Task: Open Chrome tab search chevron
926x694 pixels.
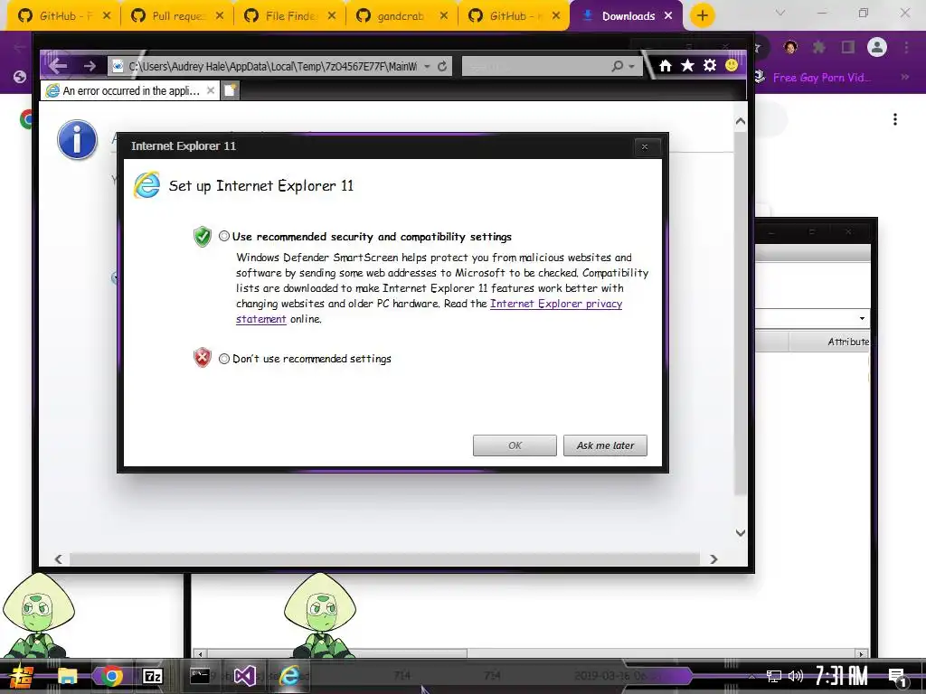Action: 780,13
